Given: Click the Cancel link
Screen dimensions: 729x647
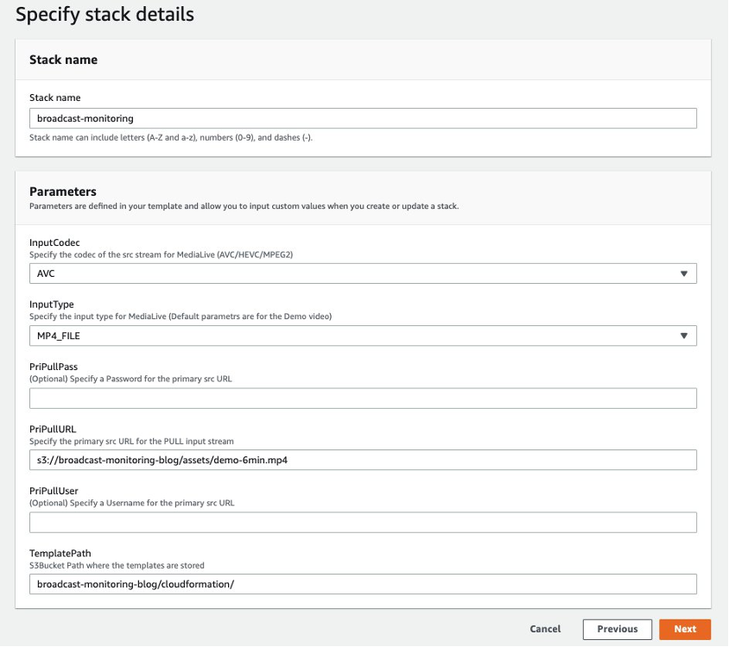Looking at the screenshot, I should coord(545,629).
